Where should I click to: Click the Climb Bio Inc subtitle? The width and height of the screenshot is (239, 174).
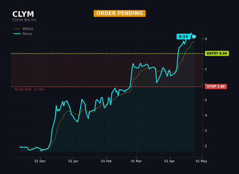[x=24, y=20]
